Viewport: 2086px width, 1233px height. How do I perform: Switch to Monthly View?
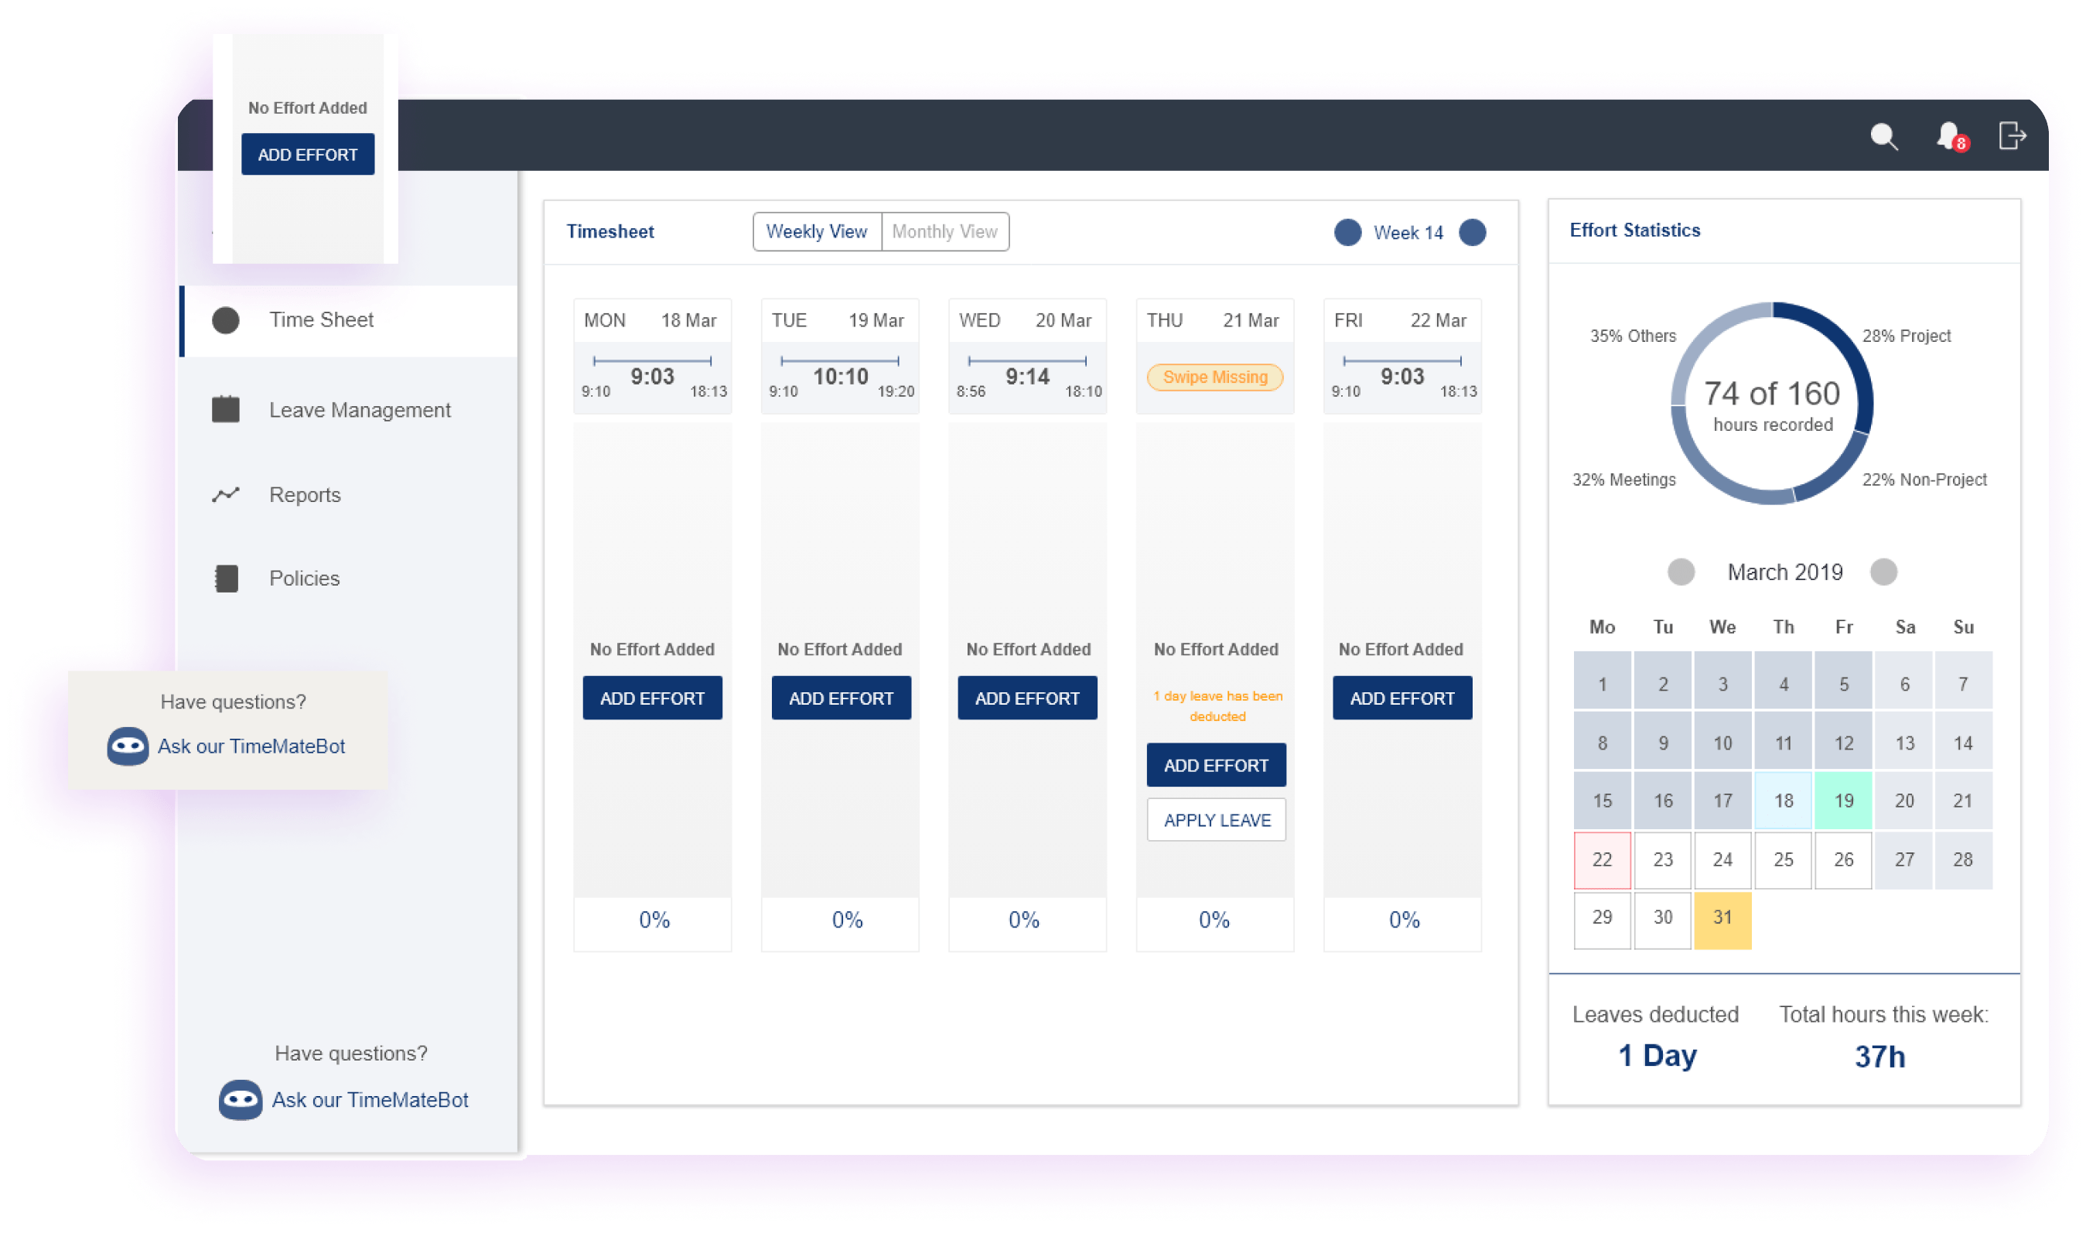(x=944, y=232)
